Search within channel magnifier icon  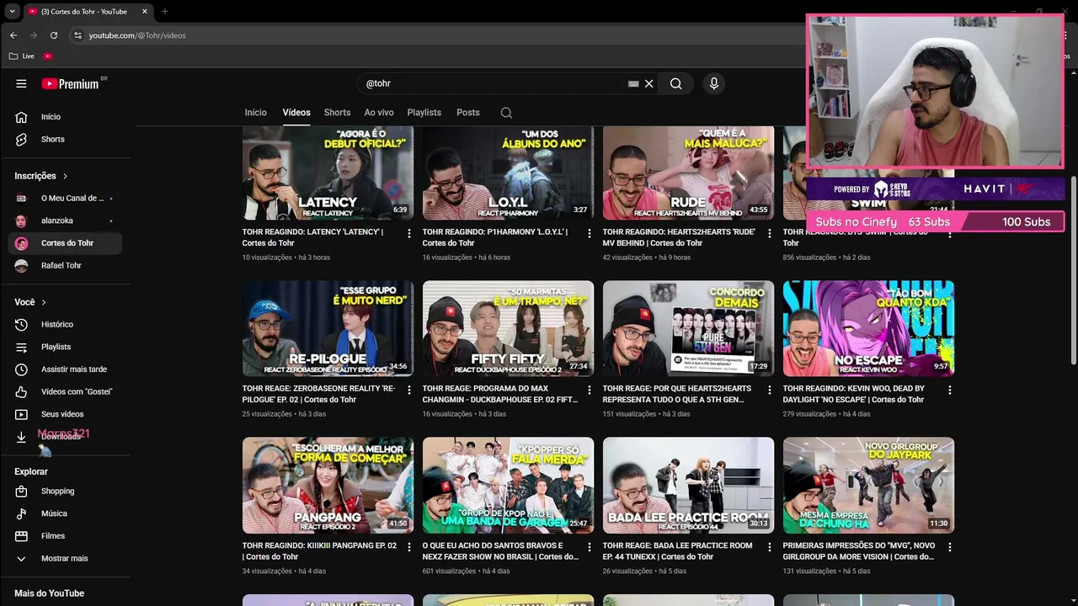point(506,113)
